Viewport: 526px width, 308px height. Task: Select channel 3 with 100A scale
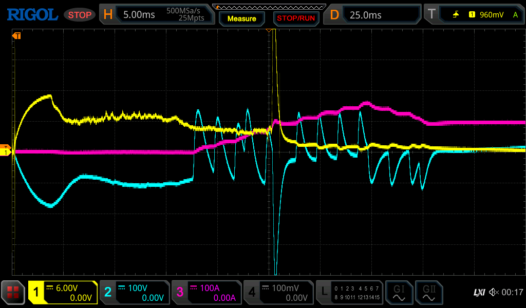[206, 293]
